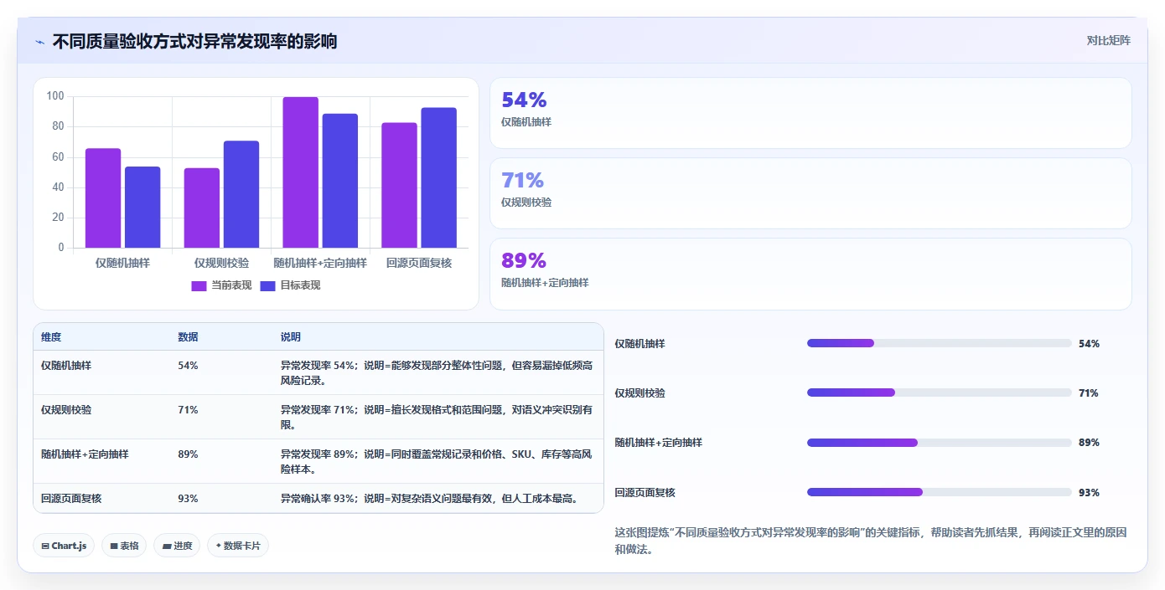The width and height of the screenshot is (1165, 590).
Task: Click the 异常发现率 71% description cell
Action: [x=437, y=418]
